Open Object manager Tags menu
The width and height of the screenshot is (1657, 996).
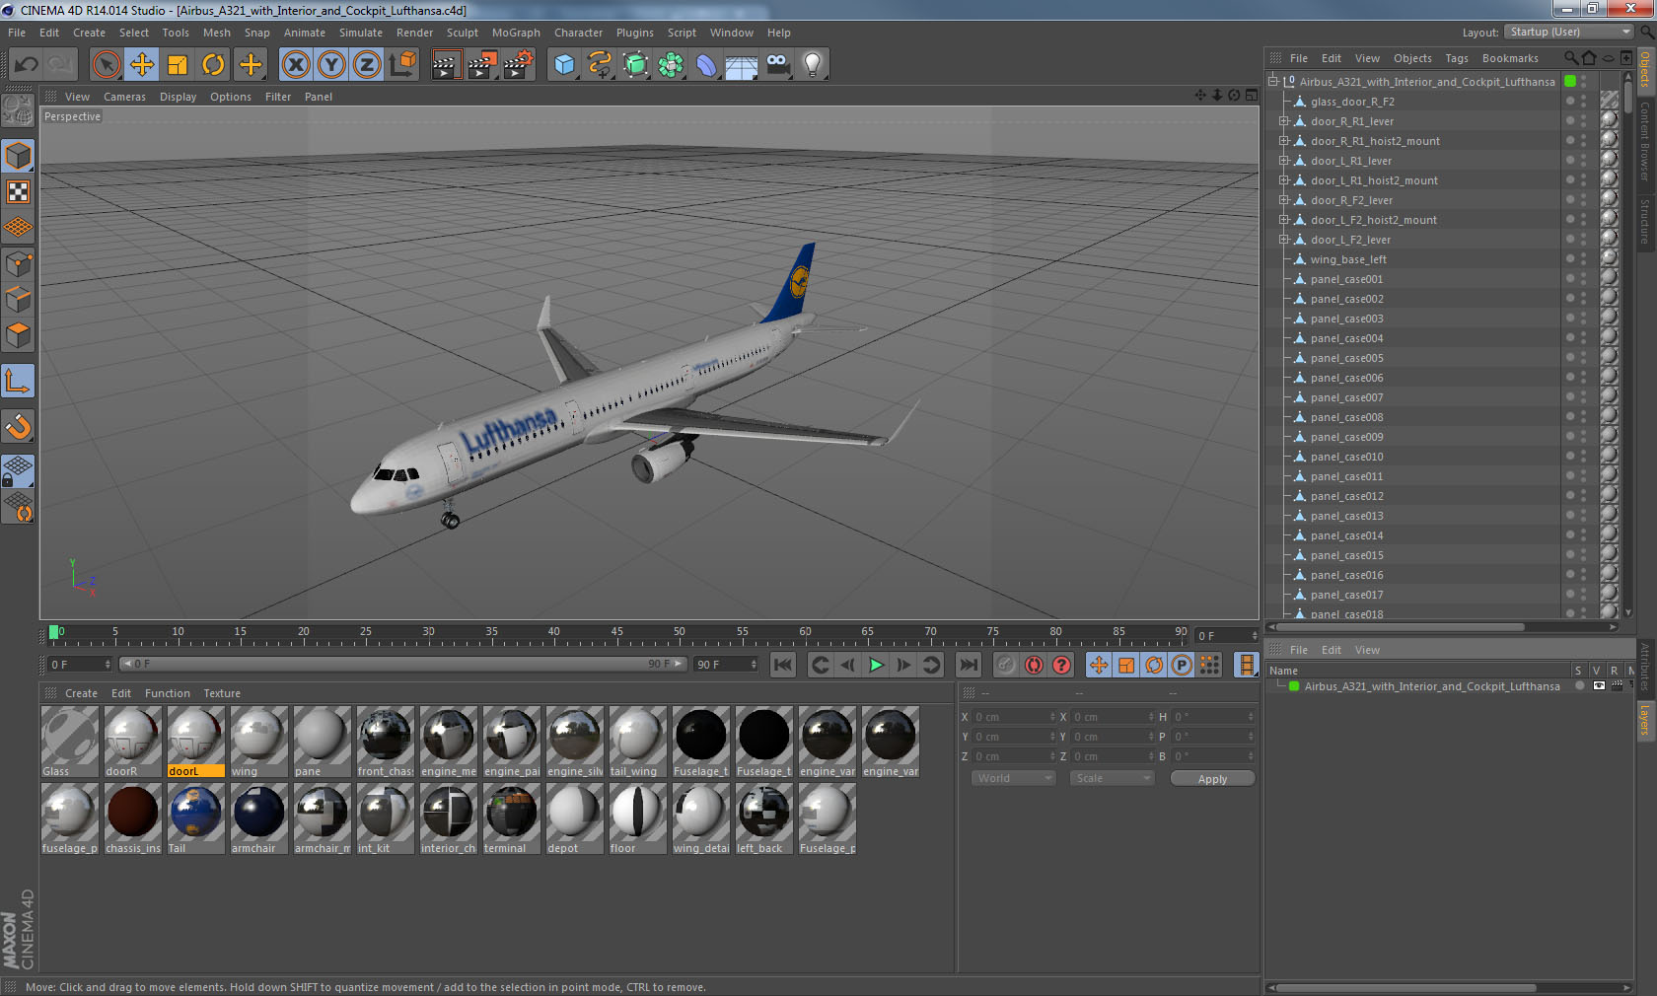[x=1457, y=58]
